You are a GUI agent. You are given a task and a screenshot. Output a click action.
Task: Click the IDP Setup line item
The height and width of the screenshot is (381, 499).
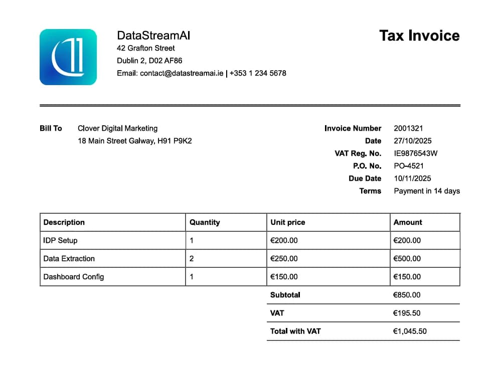tap(60, 240)
